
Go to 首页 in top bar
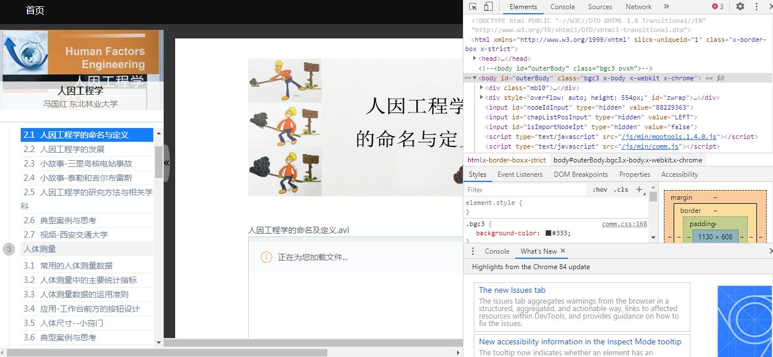pos(35,10)
